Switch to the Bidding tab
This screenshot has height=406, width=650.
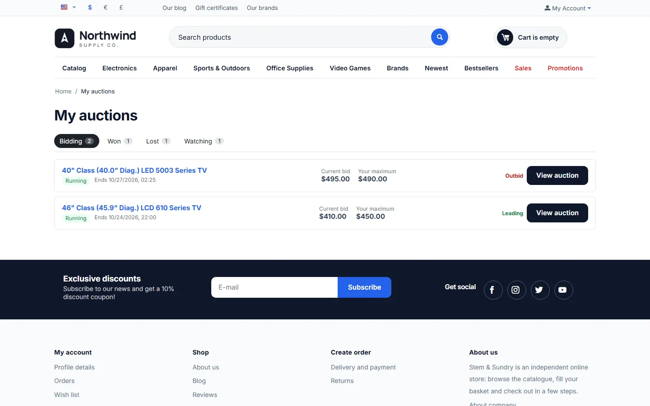(77, 141)
